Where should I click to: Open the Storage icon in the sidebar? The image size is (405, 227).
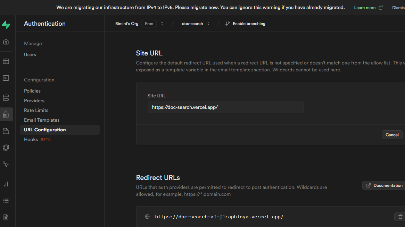click(6, 131)
